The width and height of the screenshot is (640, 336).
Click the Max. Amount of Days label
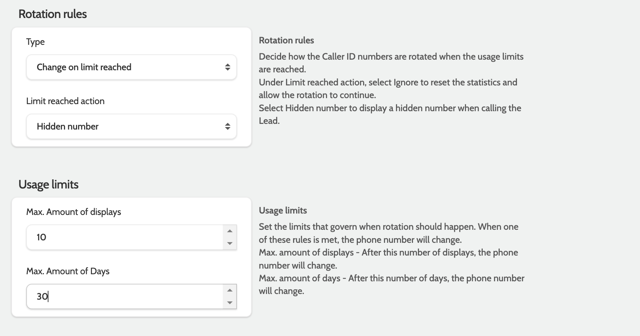tap(68, 271)
